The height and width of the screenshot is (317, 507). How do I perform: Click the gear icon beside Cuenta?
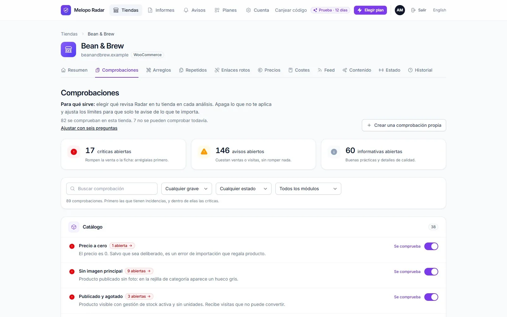pos(248,10)
